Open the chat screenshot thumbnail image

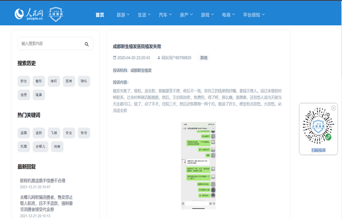point(198,165)
